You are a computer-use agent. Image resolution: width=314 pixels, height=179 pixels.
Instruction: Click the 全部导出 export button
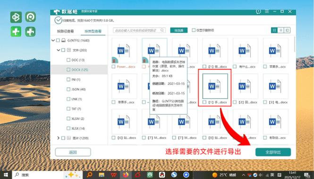(x=273, y=152)
